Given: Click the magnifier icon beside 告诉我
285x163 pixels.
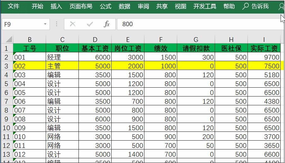Looking at the screenshot, I should click(245, 6).
